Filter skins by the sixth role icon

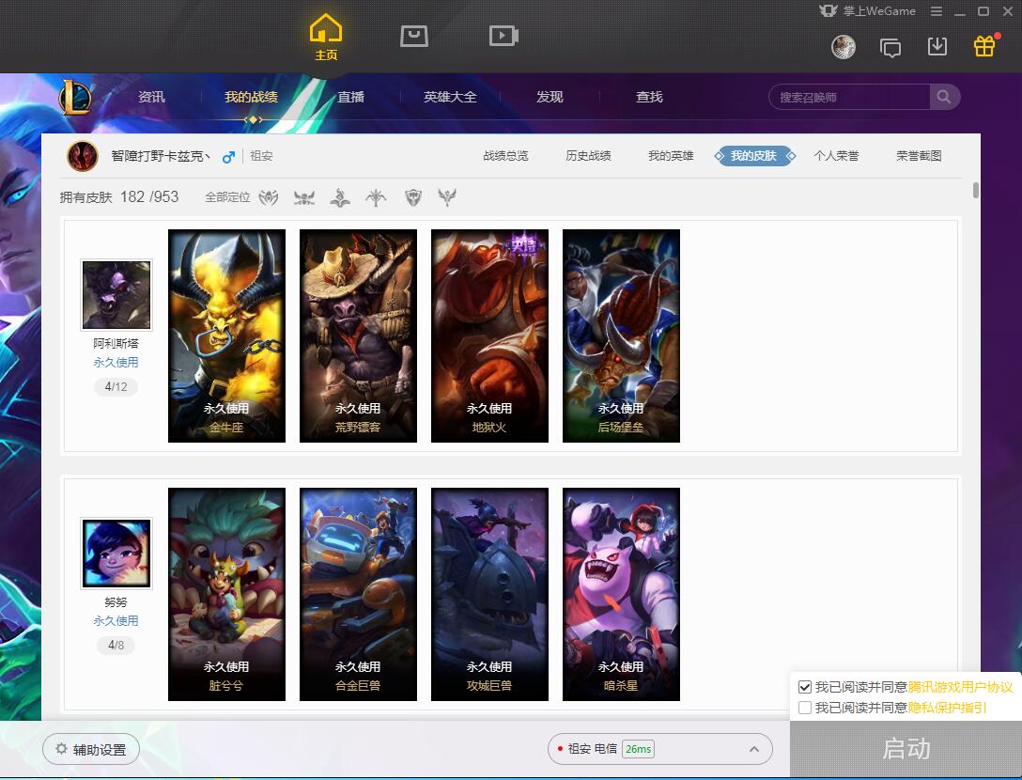447,197
